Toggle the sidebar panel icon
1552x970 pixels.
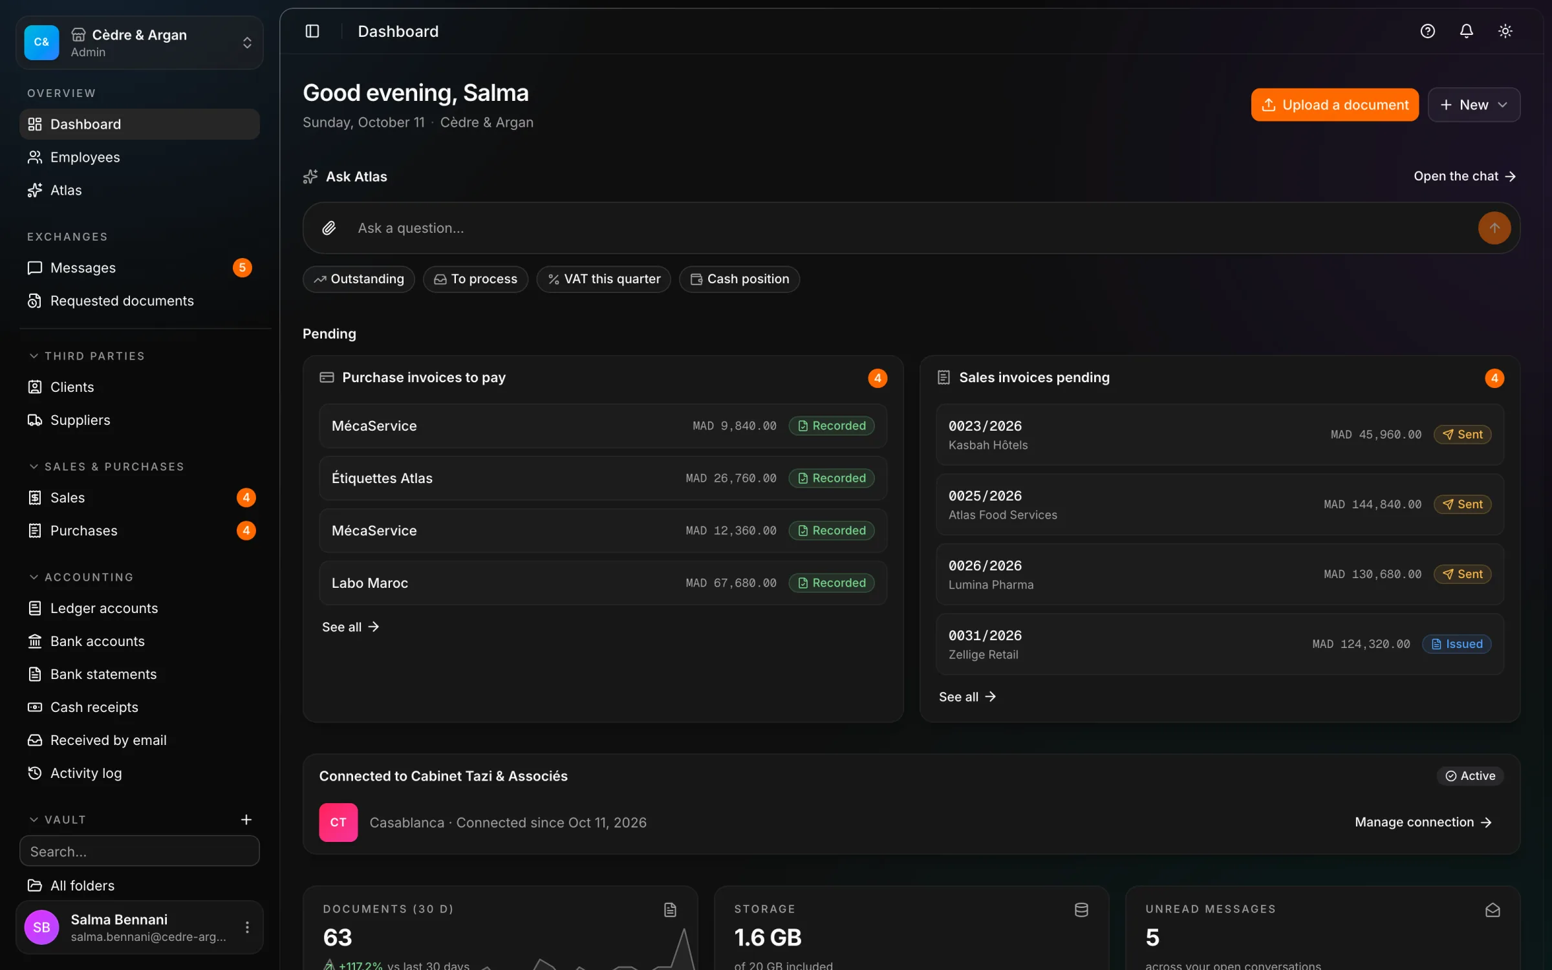(312, 31)
